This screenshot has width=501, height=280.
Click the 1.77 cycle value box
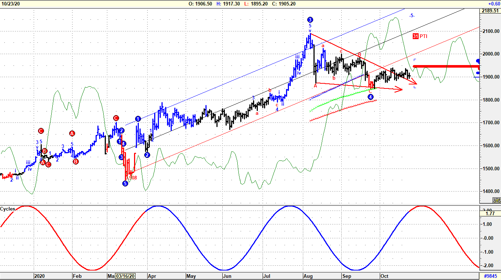tap(490, 213)
